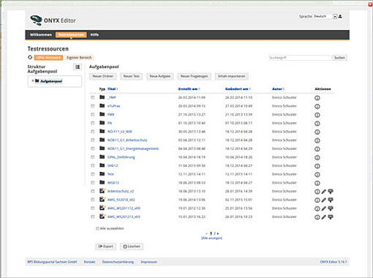
Task: Focus the Suchbegriff search field
Action: click(300, 58)
